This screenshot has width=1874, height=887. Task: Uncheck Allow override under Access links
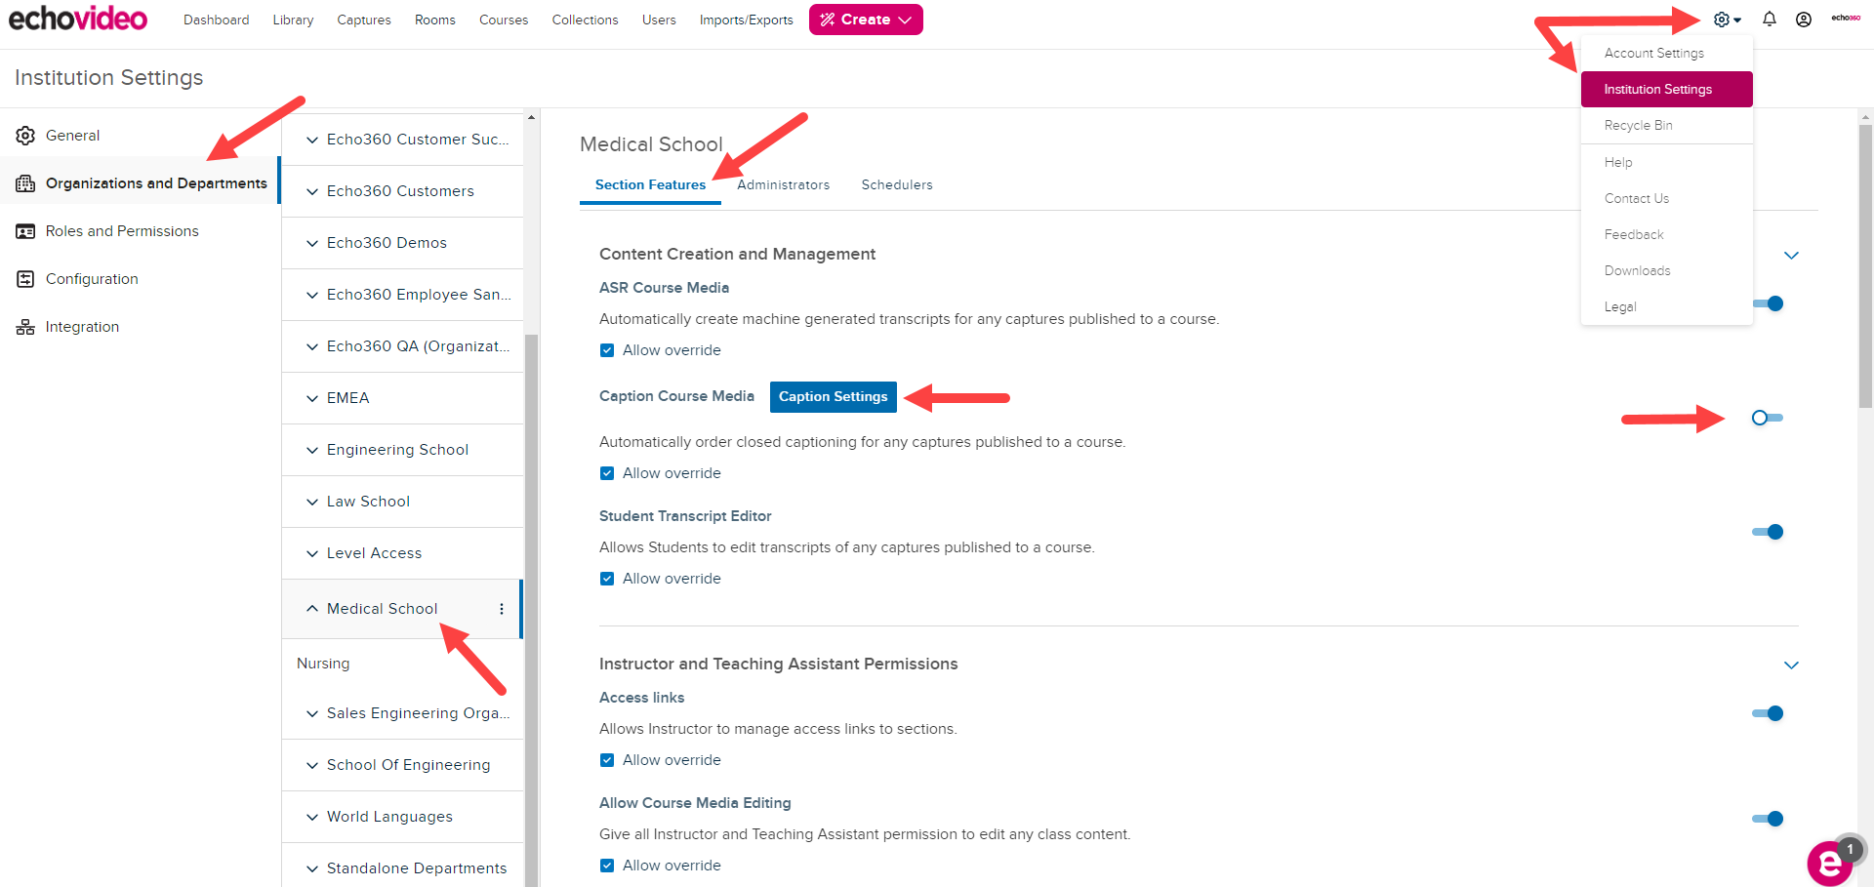point(607,760)
